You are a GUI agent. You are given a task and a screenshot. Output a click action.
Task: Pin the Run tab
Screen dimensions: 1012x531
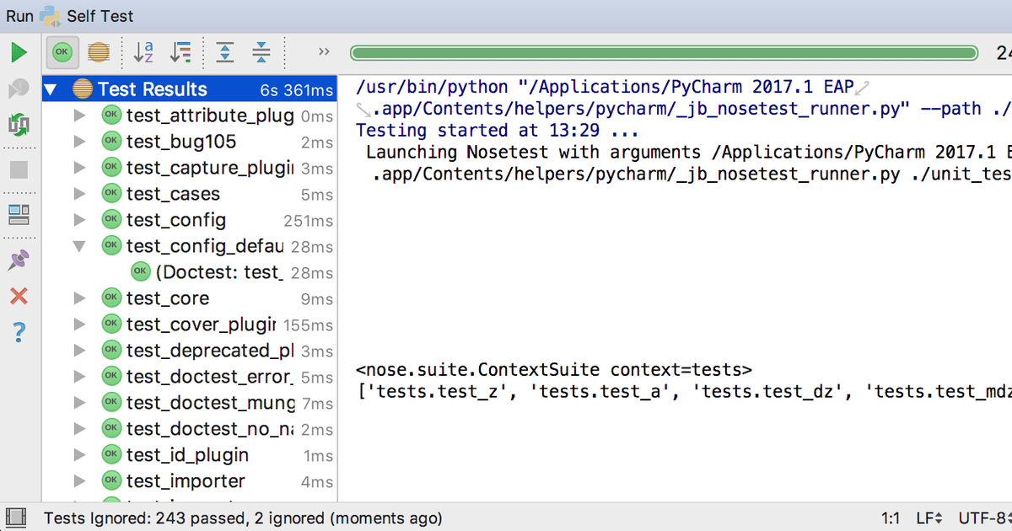pyautogui.click(x=19, y=260)
